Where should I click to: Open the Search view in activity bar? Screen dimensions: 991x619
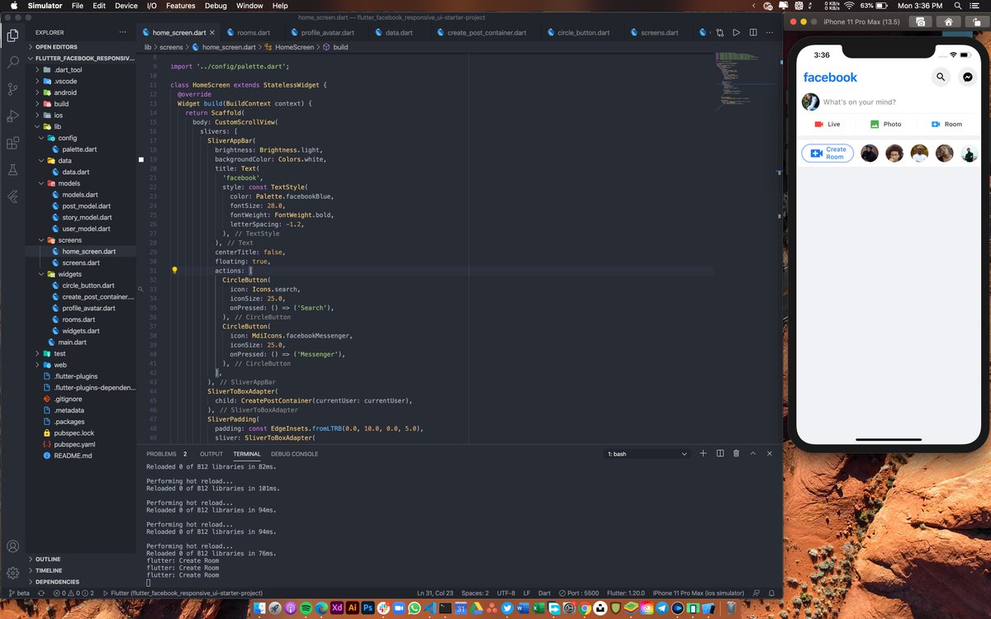[12, 62]
